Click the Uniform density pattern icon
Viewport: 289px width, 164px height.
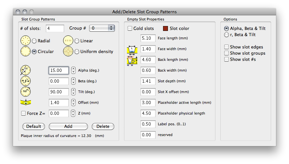click(x=68, y=51)
